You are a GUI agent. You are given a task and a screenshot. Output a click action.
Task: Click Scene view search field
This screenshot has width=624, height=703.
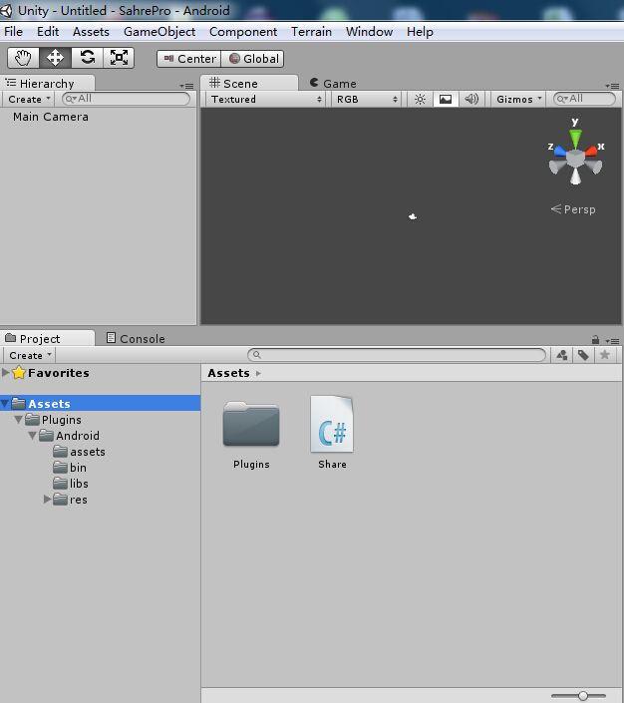(584, 99)
